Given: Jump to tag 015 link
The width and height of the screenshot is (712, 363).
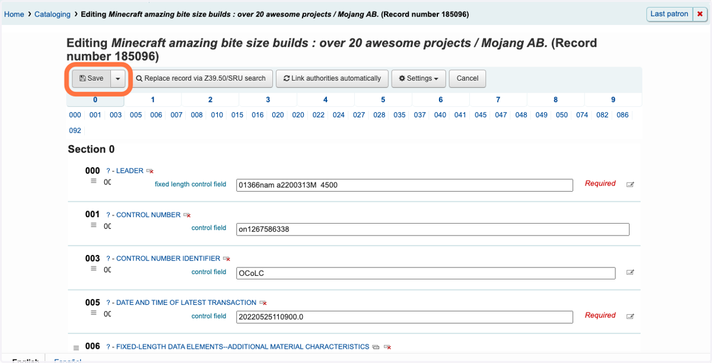Looking at the screenshot, I should pyautogui.click(x=237, y=115).
